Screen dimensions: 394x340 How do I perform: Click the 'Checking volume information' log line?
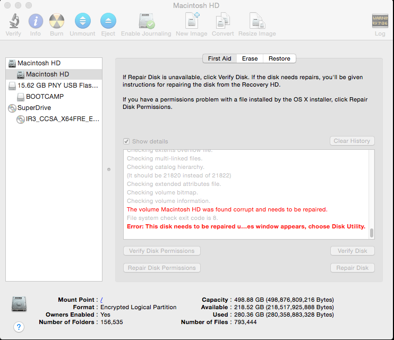pyautogui.click(x=169, y=201)
